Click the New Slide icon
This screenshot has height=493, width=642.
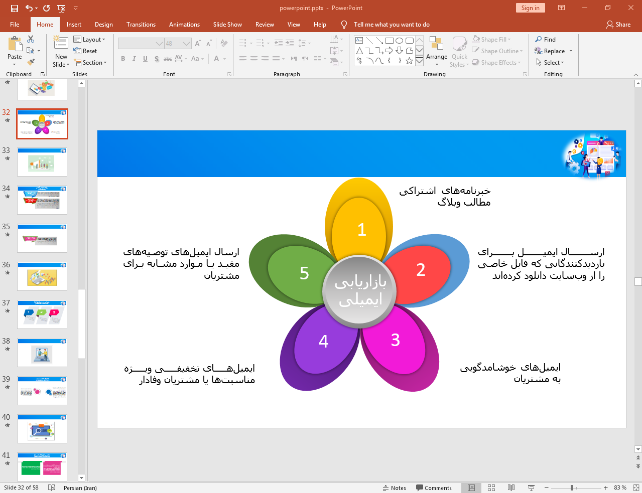(x=61, y=43)
